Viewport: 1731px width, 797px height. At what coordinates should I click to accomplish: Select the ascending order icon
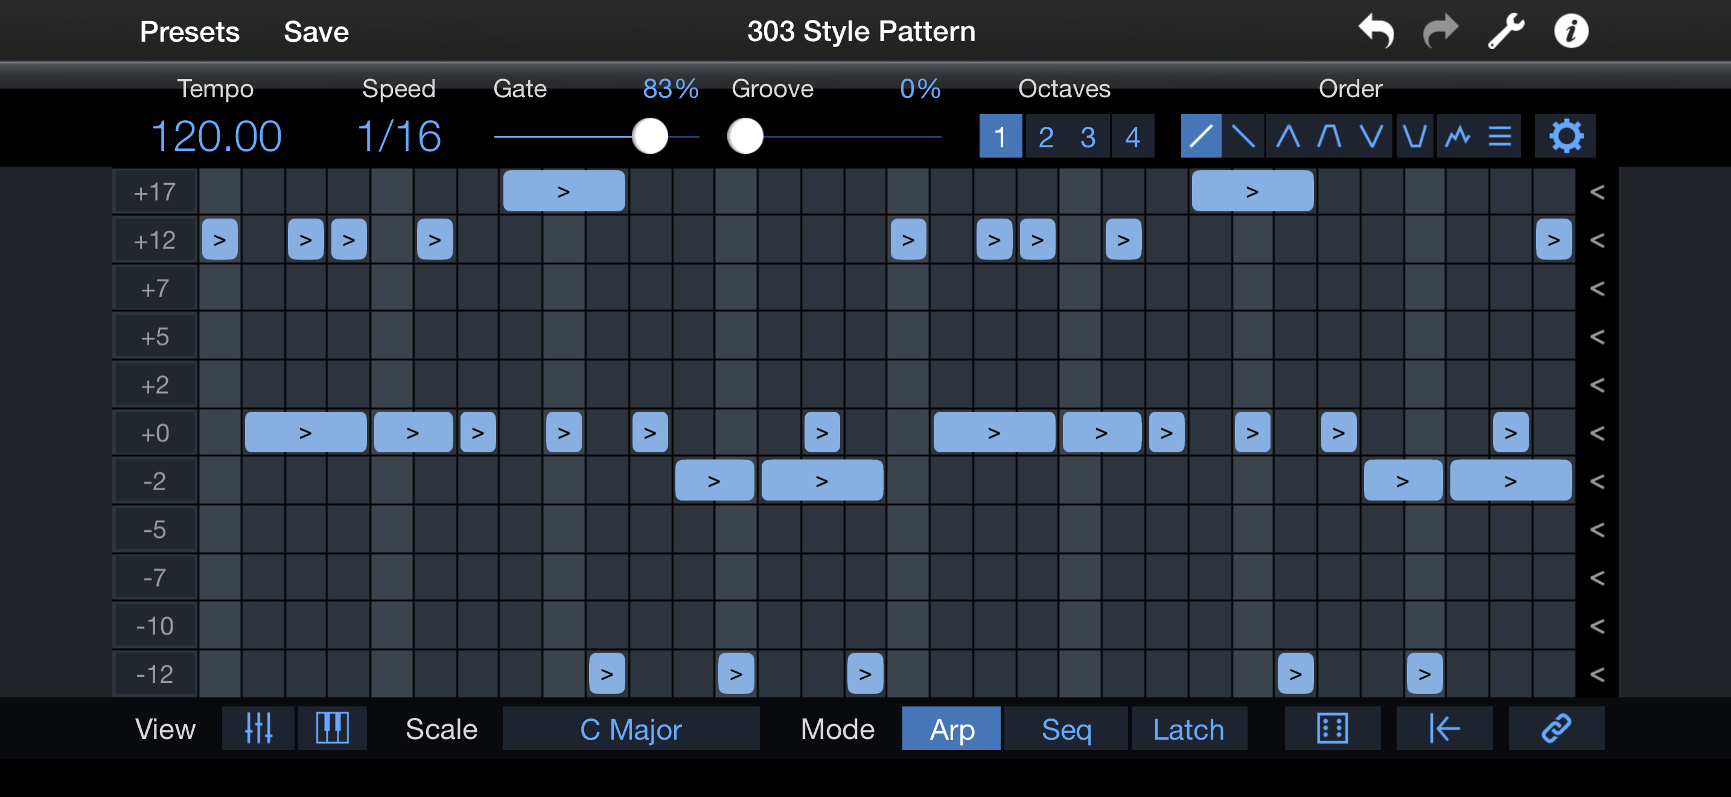pos(1201,136)
